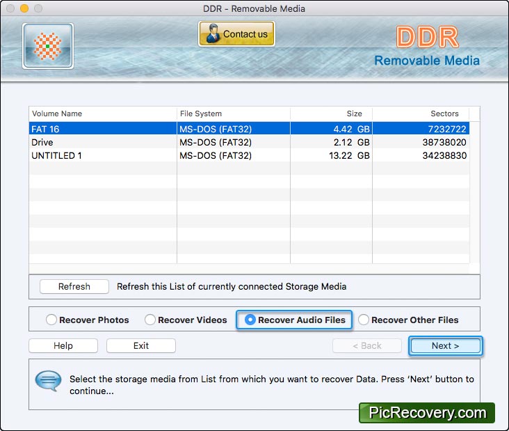Select the Recover Audio Files radio button

[x=250, y=320]
